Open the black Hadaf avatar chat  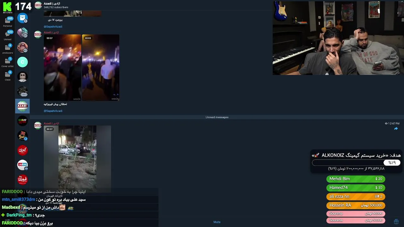click(x=22, y=121)
